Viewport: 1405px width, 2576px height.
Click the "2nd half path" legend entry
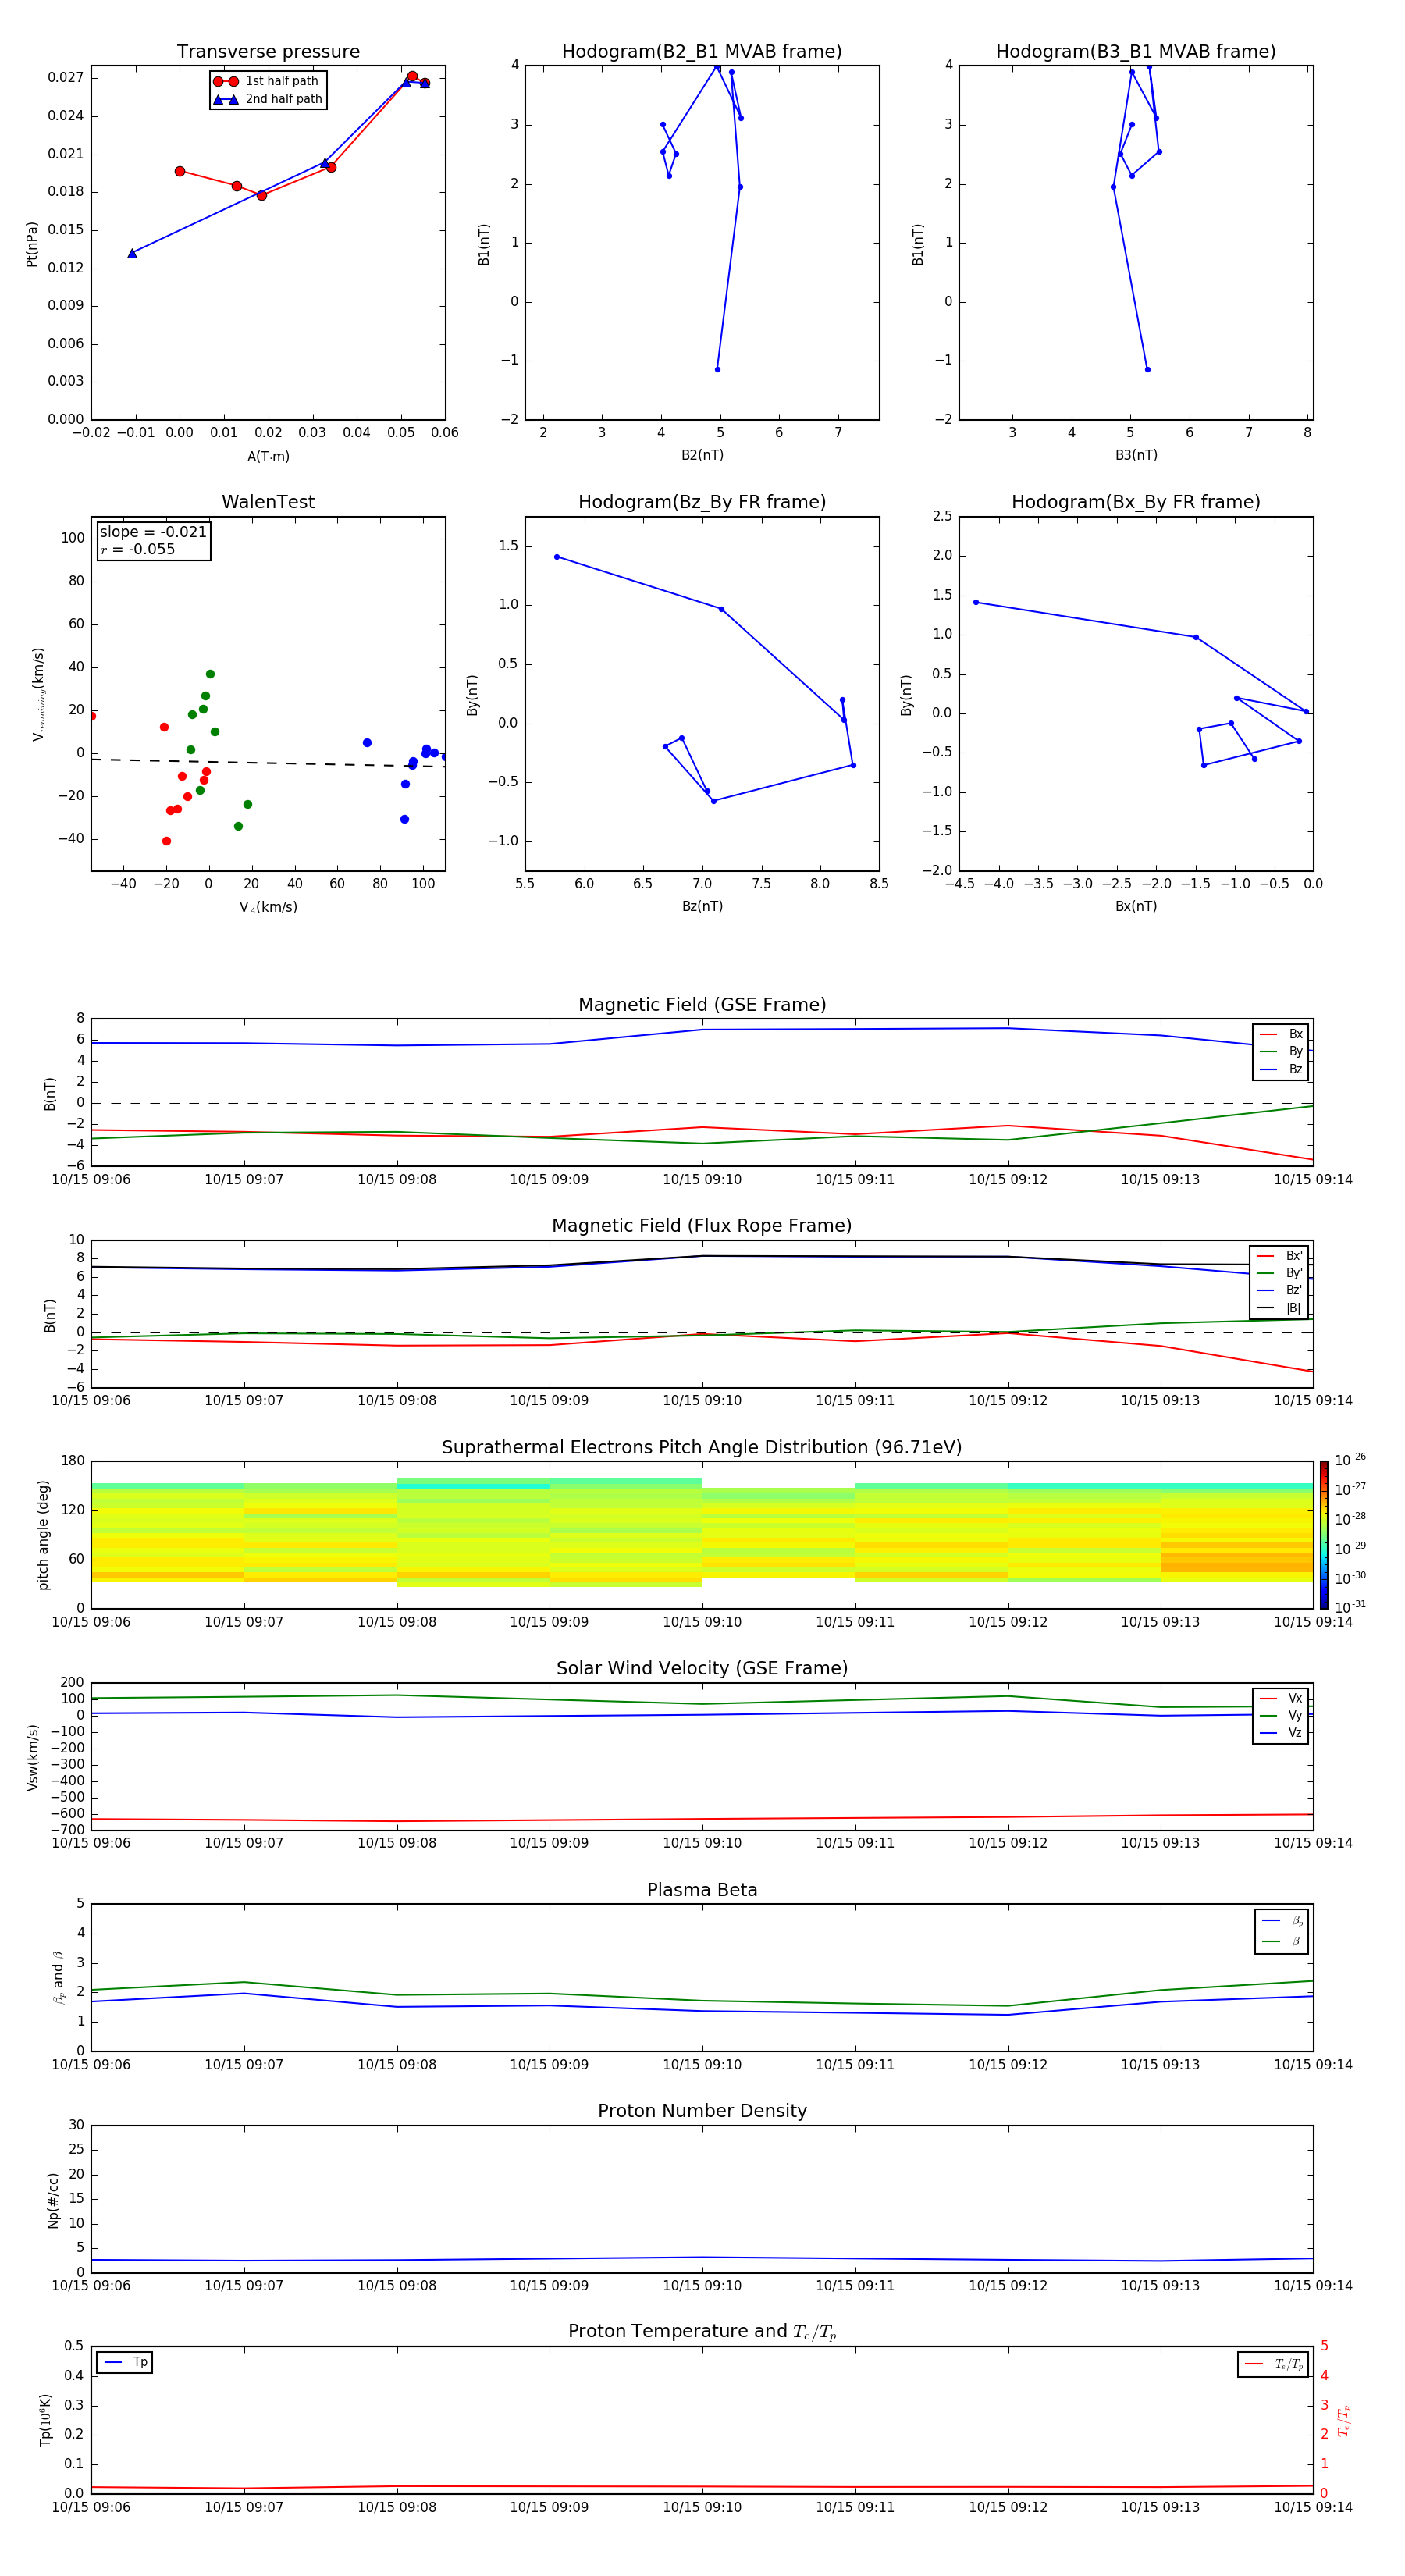pyautogui.click(x=267, y=99)
